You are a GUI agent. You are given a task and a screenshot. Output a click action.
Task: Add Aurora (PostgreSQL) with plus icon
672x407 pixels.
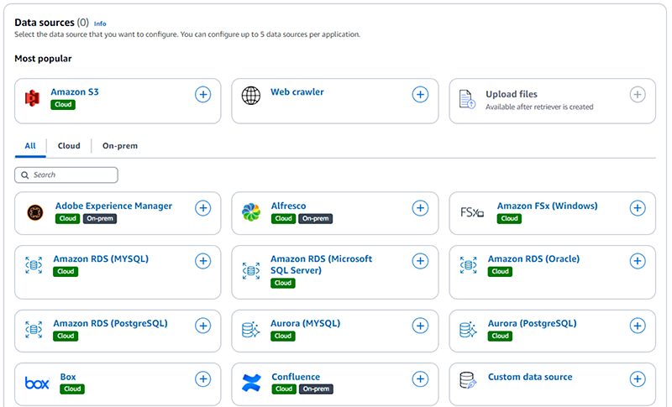click(x=638, y=326)
